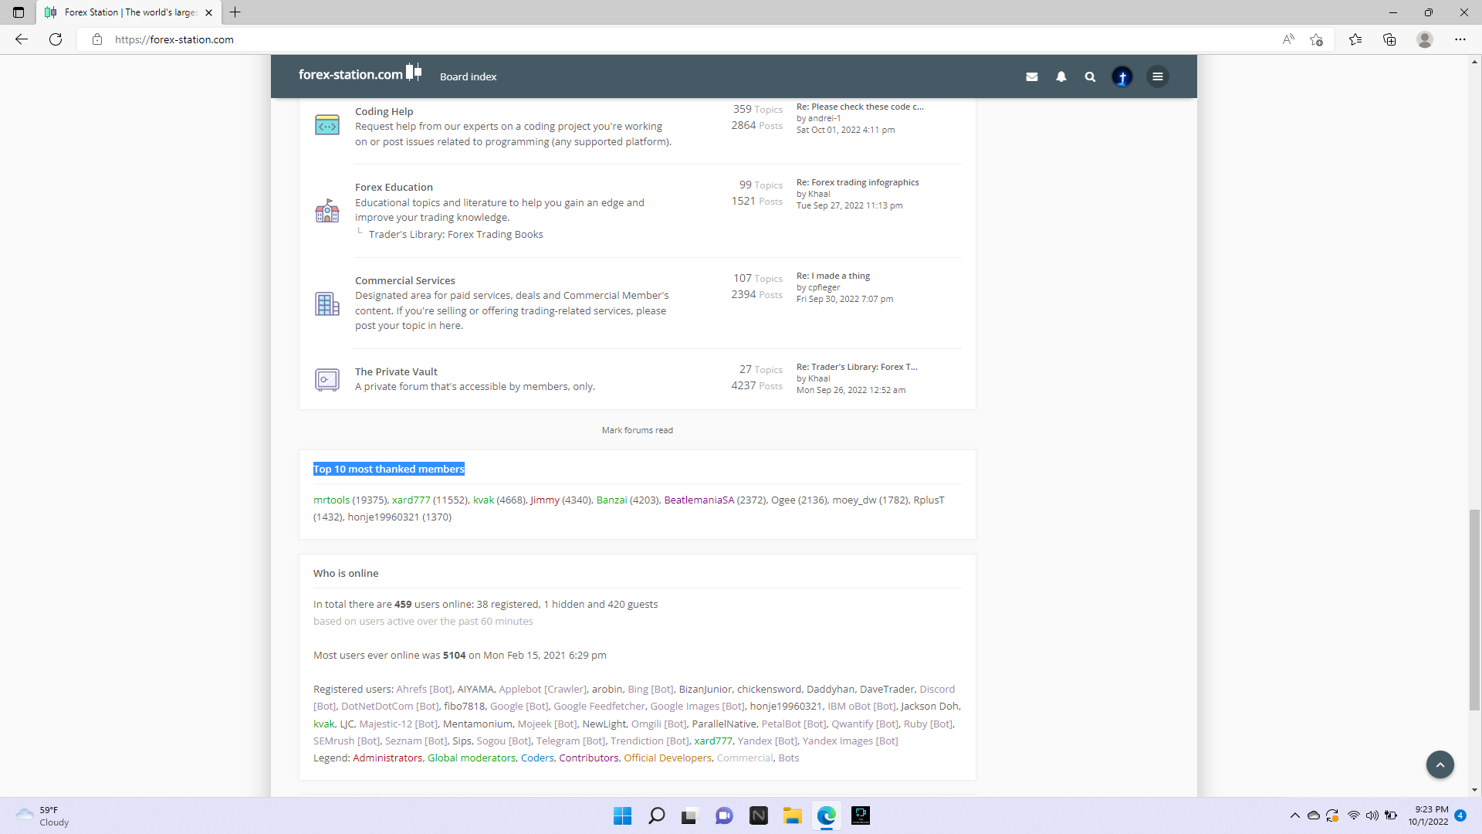Screen dimensions: 1482x834
Task: Click the notifications bell icon
Action: coord(1061,76)
